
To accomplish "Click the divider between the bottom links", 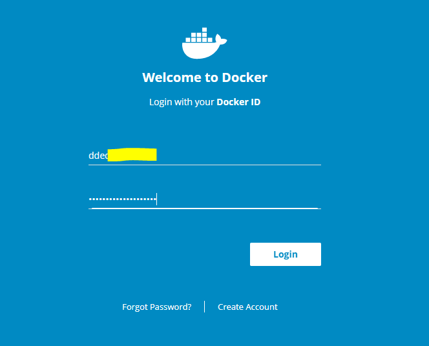I will tap(205, 307).
